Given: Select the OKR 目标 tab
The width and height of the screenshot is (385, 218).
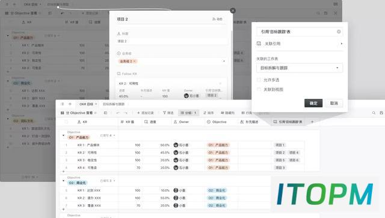Looking at the screenshot, I should (x=86, y=104).
